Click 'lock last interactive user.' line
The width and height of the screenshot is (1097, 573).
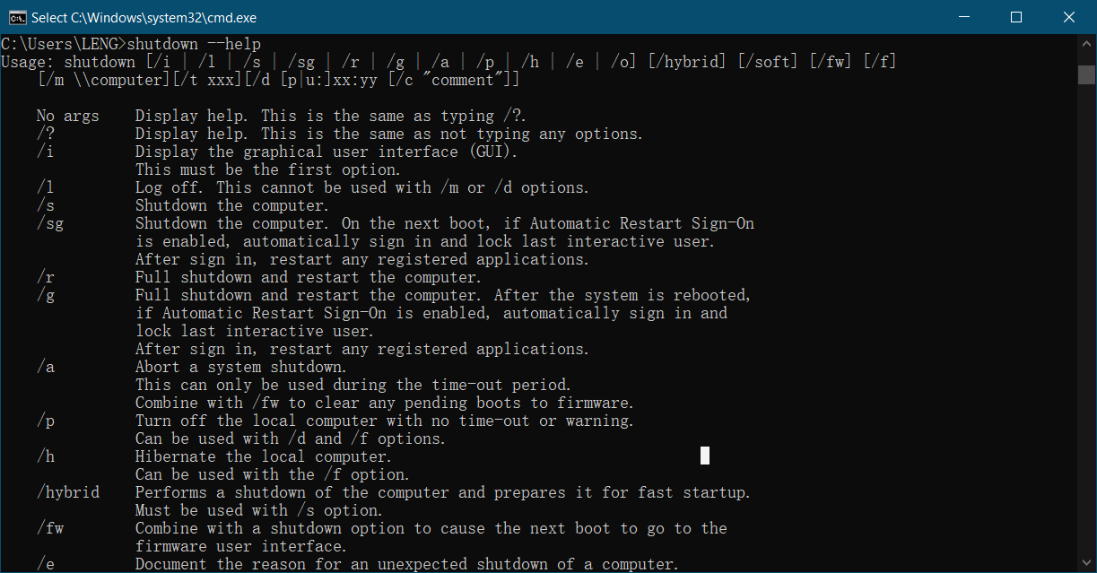tap(254, 331)
